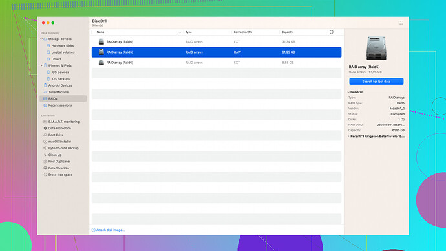Click the RAID UUID value in details
The height and width of the screenshot is (251, 446).
click(x=390, y=125)
